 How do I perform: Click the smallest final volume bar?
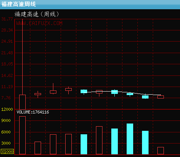coord(160,150)
